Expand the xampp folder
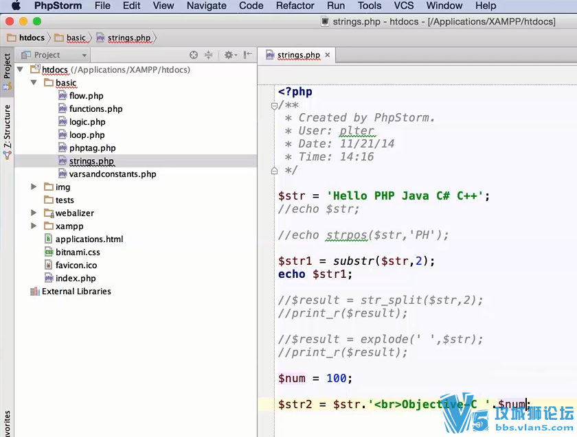This screenshot has height=437, width=577. 34,226
